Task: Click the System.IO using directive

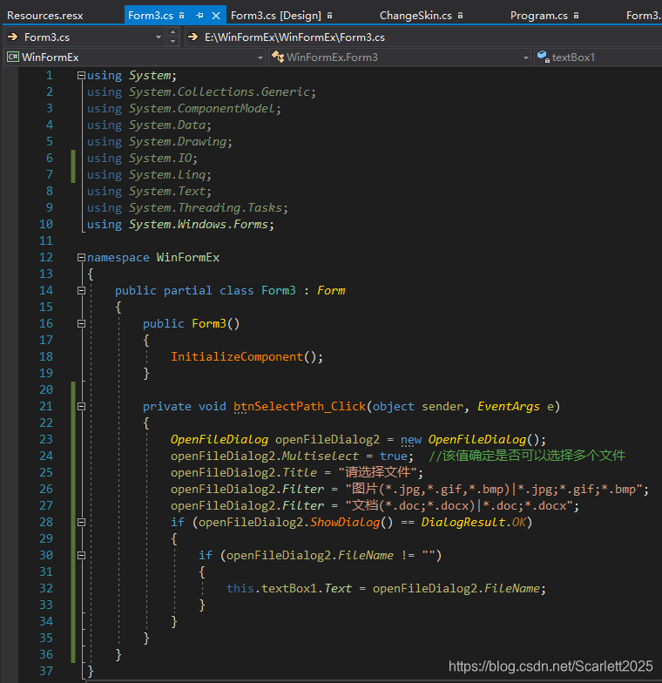Action: [143, 159]
